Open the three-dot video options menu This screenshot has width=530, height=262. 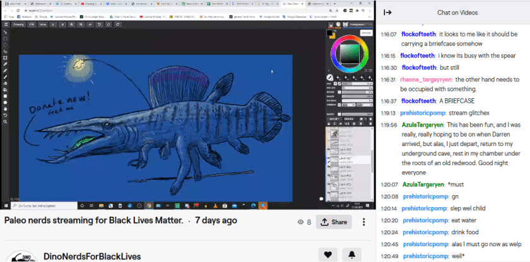coord(364,222)
